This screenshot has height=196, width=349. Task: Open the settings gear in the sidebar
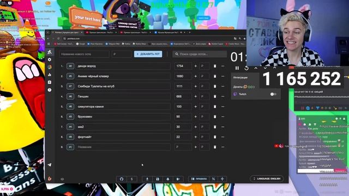[50, 59]
